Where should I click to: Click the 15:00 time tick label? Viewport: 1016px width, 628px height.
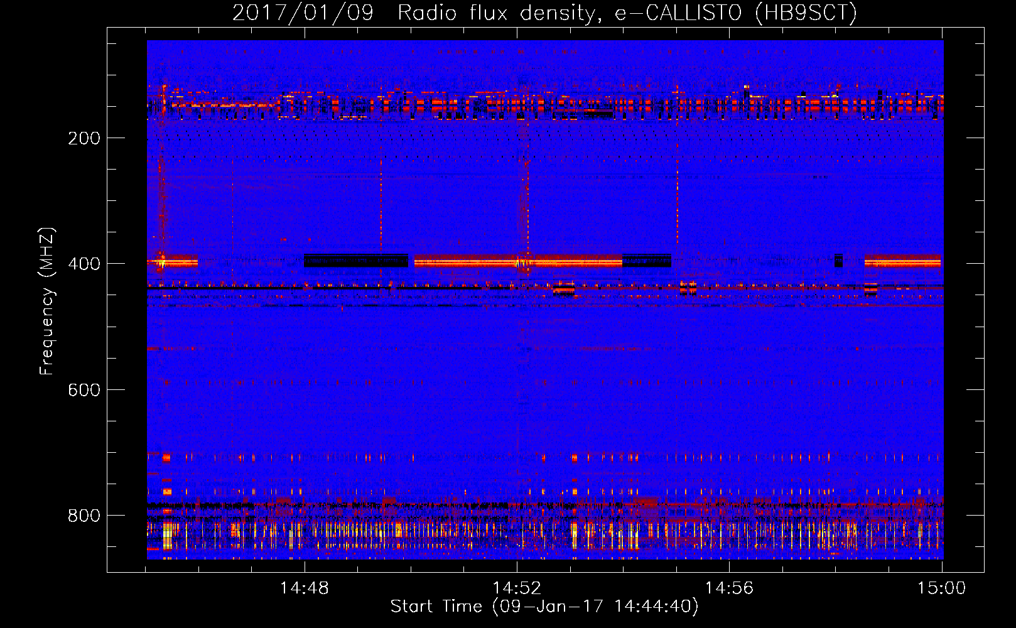[941, 588]
